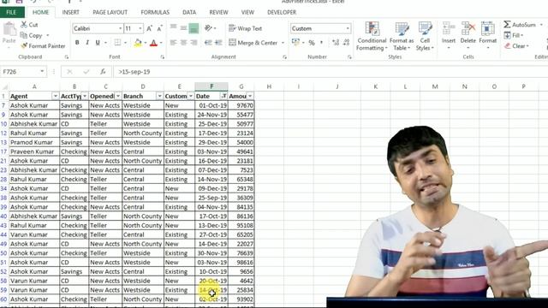Click the Cut scissors icon
Image resolution: width=548 pixels, height=308 pixels.
[24, 25]
